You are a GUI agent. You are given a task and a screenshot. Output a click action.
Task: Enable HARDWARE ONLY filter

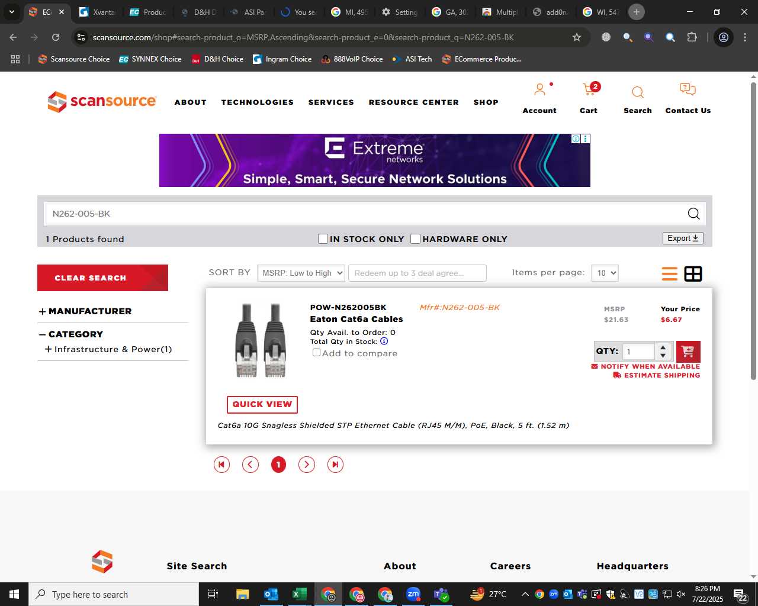(416, 238)
